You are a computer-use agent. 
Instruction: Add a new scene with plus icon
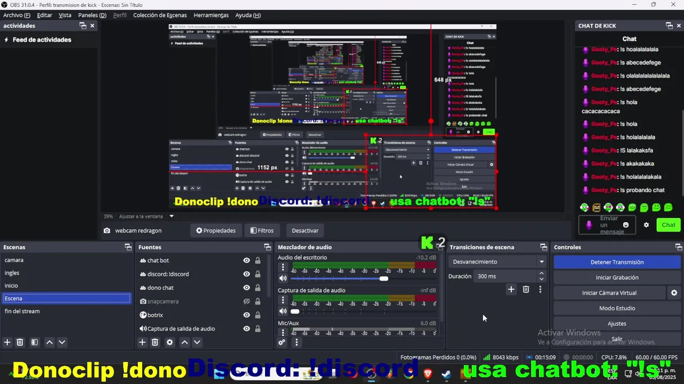point(7,342)
